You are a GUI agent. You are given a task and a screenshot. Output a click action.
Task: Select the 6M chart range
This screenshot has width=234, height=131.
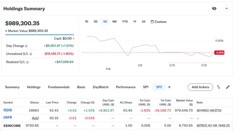114,22
